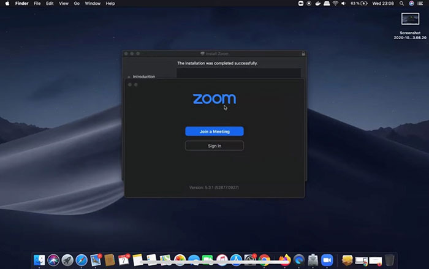Screen dimensions: 429x269
Task: Click the Sign In button
Action: (x=214, y=146)
